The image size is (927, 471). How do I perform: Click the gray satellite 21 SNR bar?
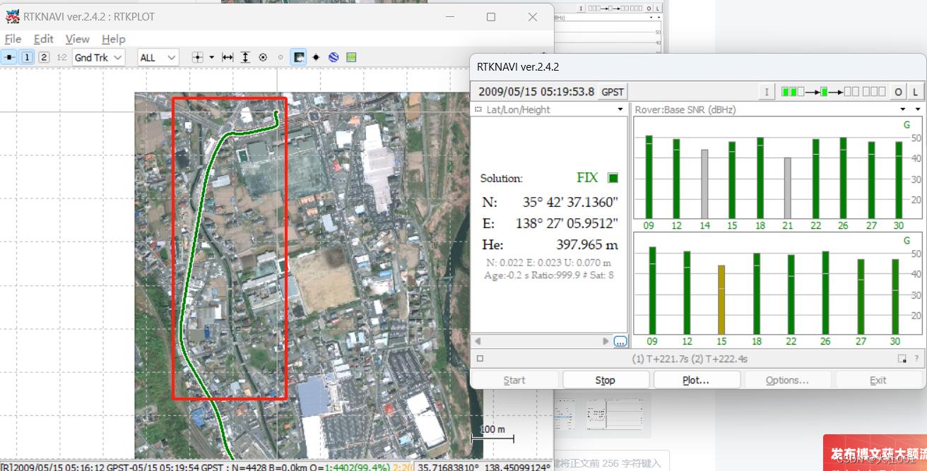point(788,188)
